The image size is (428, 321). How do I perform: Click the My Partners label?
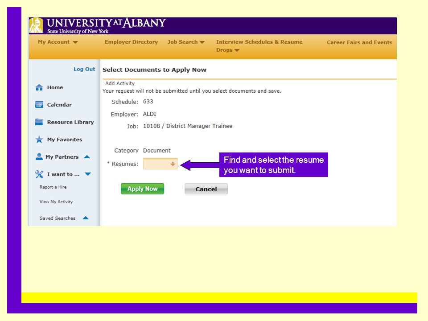pyautogui.click(x=62, y=157)
